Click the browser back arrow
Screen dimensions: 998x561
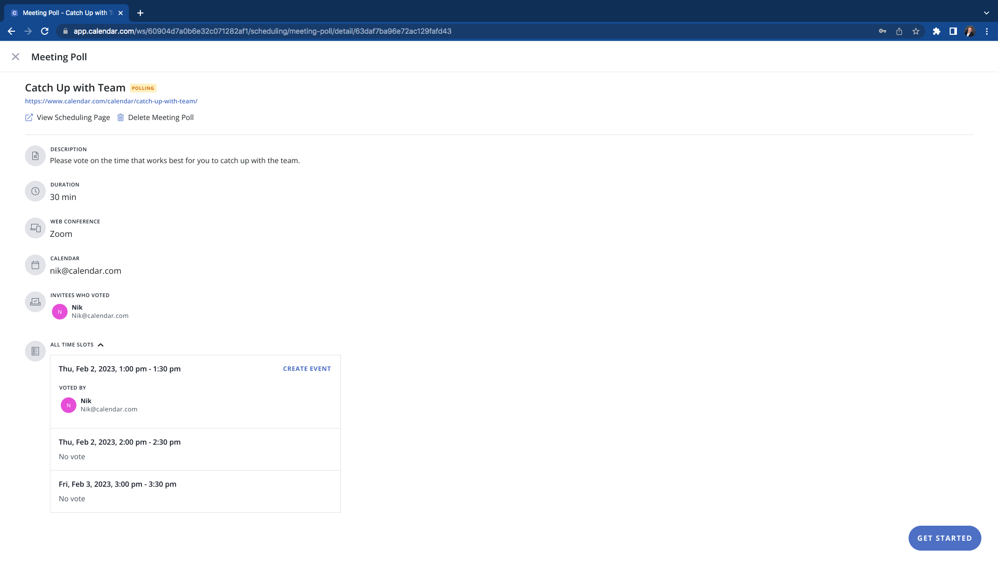pyautogui.click(x=11, y=31)
